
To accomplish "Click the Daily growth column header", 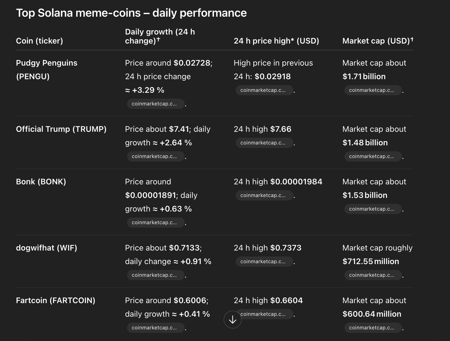I will click(x=160, y=36).
